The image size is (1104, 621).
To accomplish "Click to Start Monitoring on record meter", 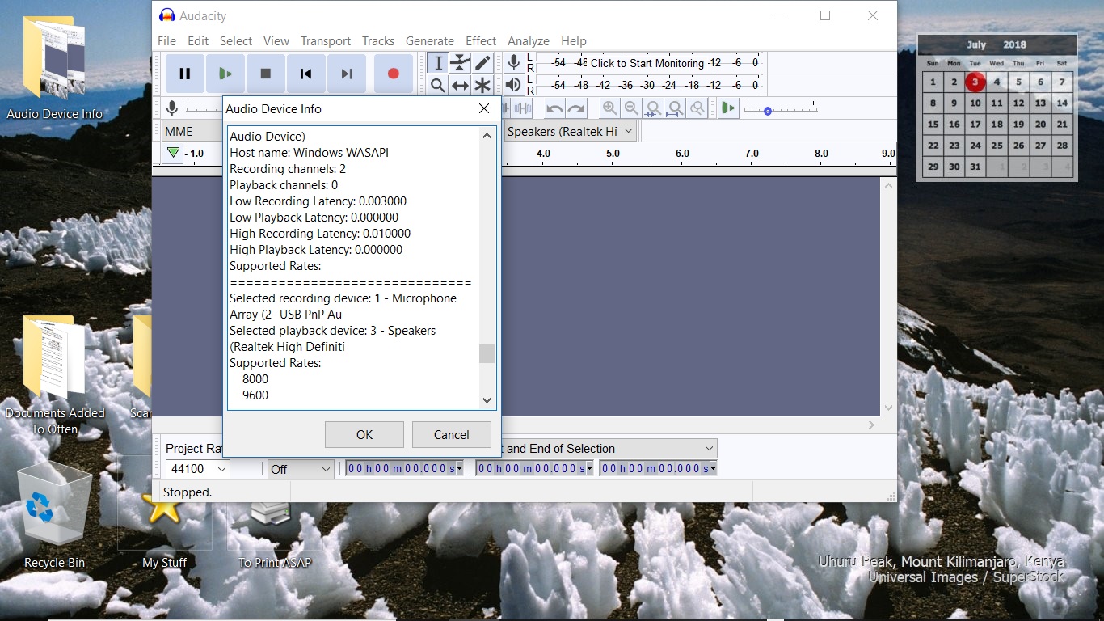I will [x=647, y=63].
